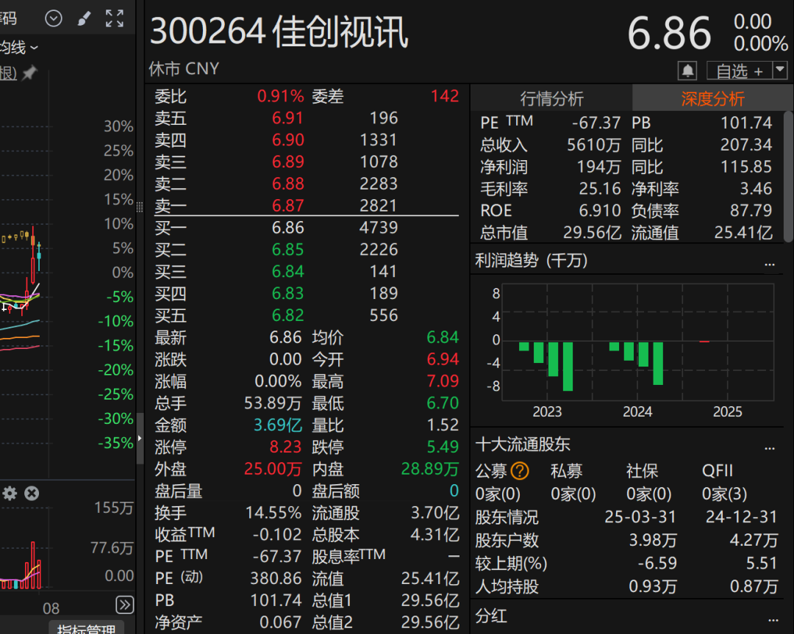Switch to the 行情分析 tab
Image resolution: width=794 pixels, height=634 pixels.
pos(551,98)
